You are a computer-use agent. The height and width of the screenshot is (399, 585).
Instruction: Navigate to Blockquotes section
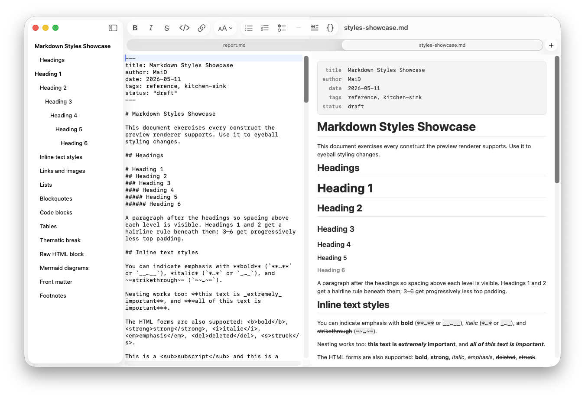[56, 198]
